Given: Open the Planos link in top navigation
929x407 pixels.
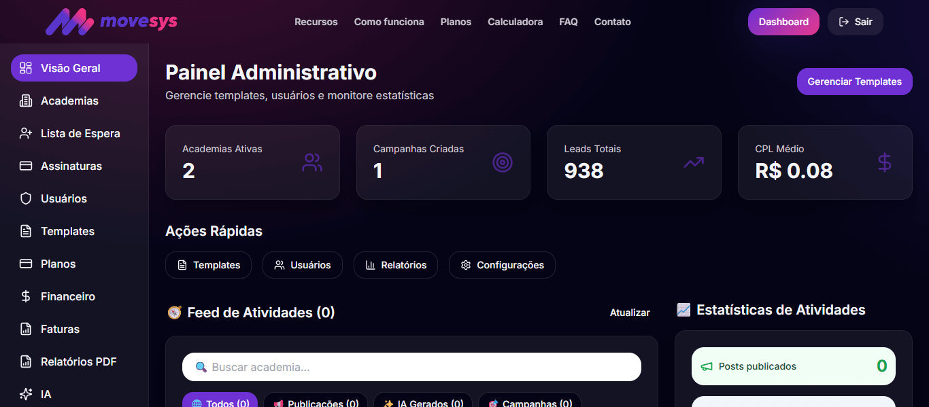Looking at the screenshot, I should tap(456, 22).
